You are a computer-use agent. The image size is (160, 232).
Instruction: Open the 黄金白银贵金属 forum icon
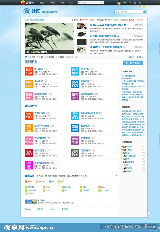(x=75, y=116)
